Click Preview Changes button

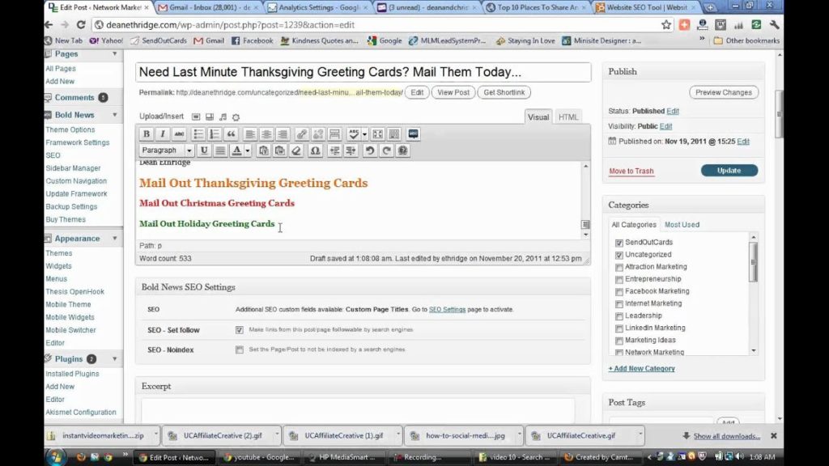coord(724,92)
